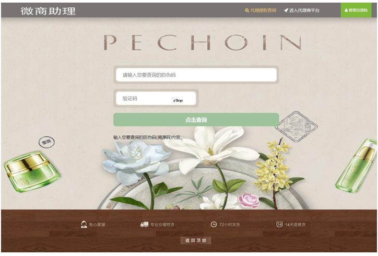Image resolution: width=378 pixels, height=256 pixels.
Task: Click the magnifier icon beside 代理授权查询
Action: tap(247, 10)
